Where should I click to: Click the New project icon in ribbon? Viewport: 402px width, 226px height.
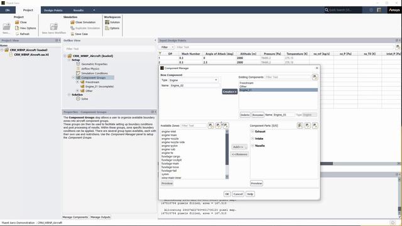[x=6, y=26]
